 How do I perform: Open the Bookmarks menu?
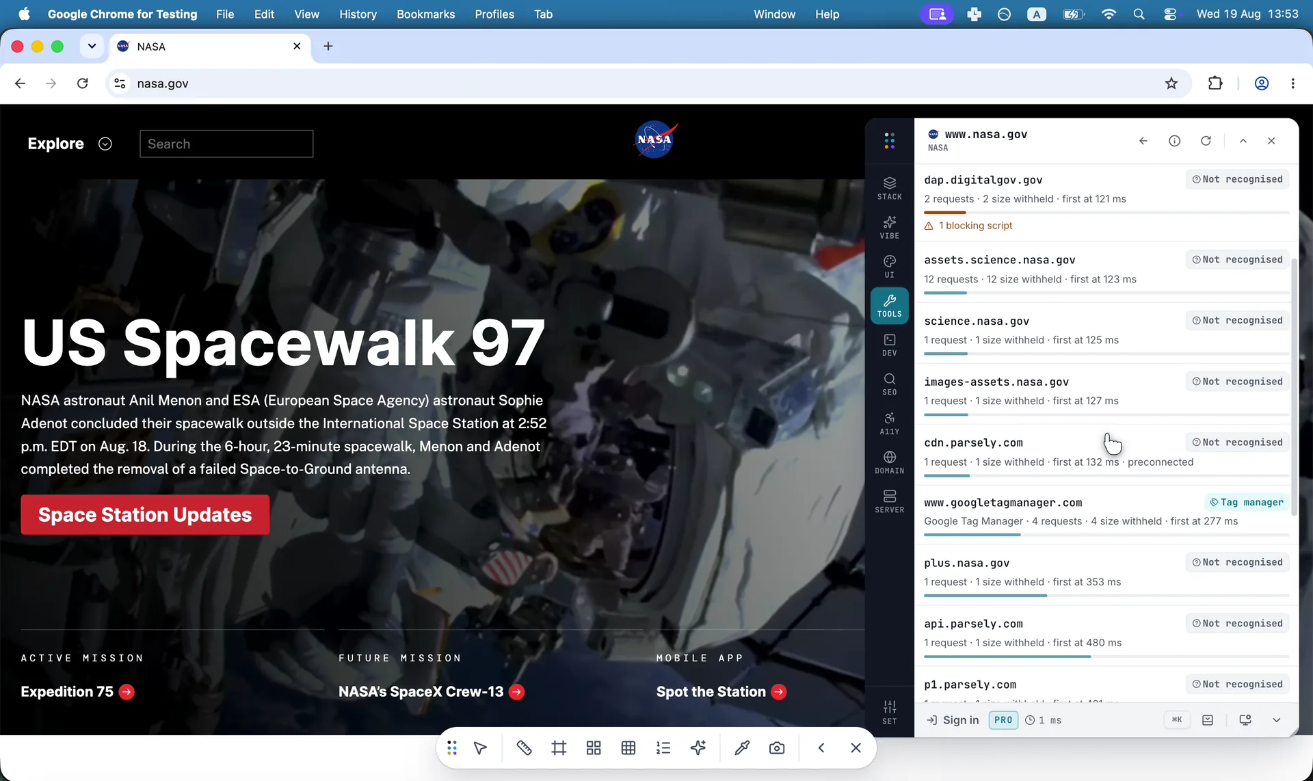[x=425, y=14]
